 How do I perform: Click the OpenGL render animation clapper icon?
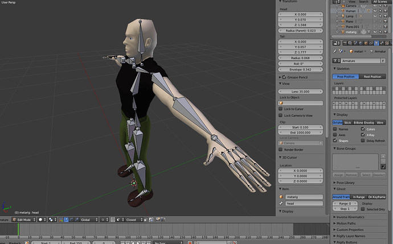[163, 220]
